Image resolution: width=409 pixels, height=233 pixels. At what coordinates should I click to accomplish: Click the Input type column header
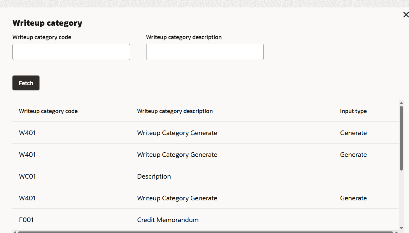click(x=353, y=111)
